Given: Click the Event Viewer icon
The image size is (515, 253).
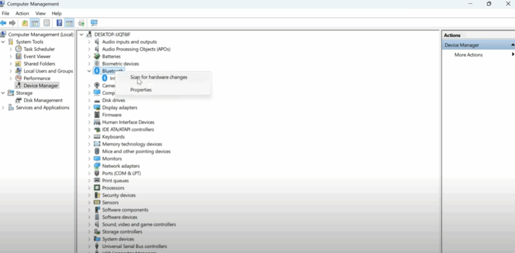Looking at the screenshot, I should tap(19, 56).
